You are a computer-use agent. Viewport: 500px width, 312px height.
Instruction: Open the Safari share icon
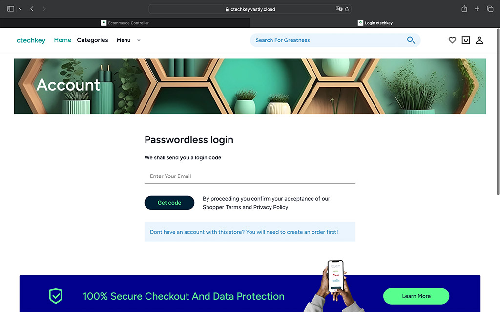coord(464,9)
